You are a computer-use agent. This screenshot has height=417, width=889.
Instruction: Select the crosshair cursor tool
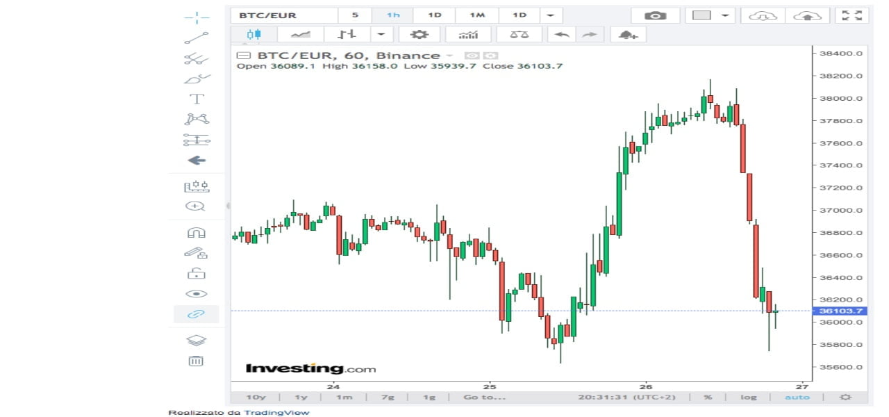click(x=197, y=17)
